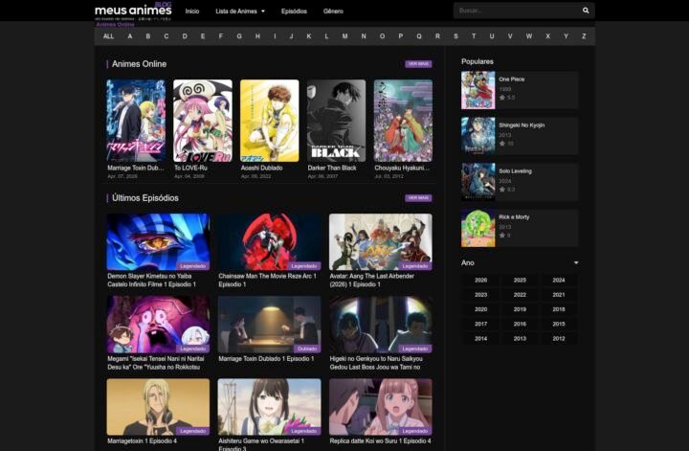Open the Episódios menu item
This screenshot has width=689, height=451.
295,11
